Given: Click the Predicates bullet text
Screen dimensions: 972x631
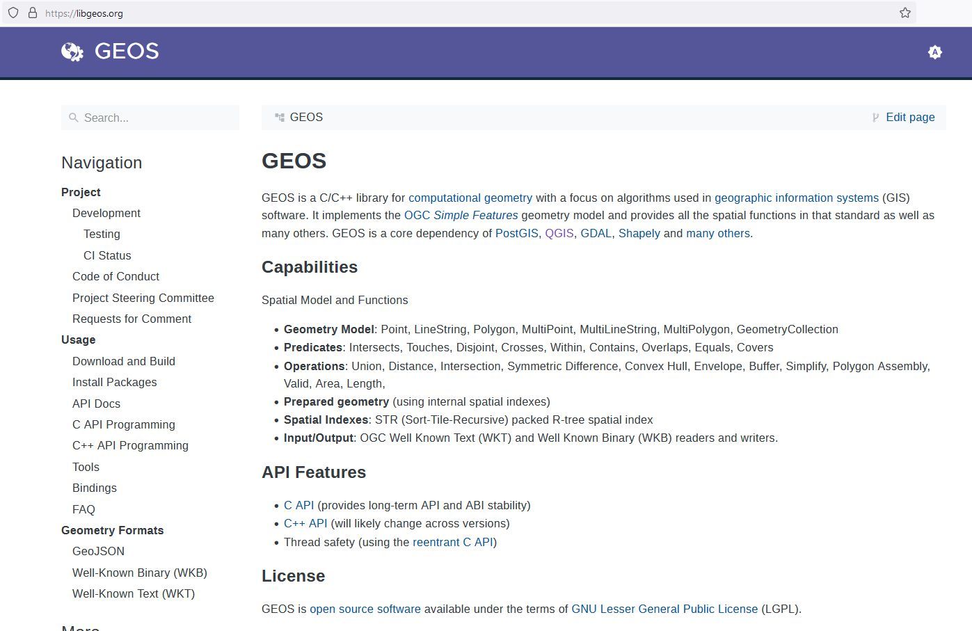Looking at the screenshot, I should (529, 347).
